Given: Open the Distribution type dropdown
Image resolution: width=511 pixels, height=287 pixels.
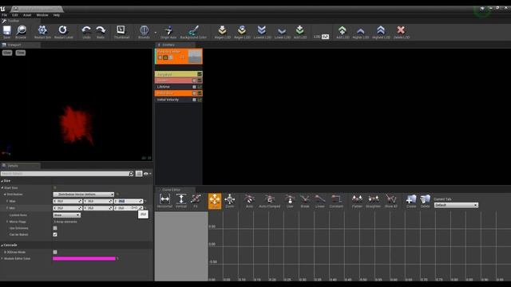Looking at the screenshot, I should click(84, 195).
